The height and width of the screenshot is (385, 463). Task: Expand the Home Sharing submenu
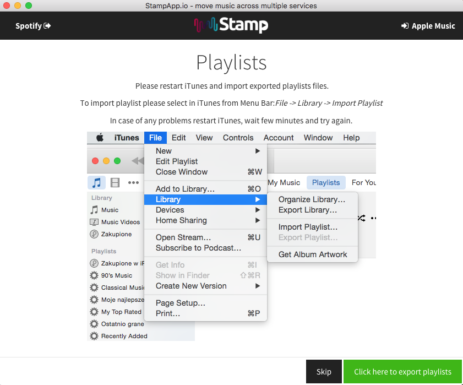coord(257,220)
